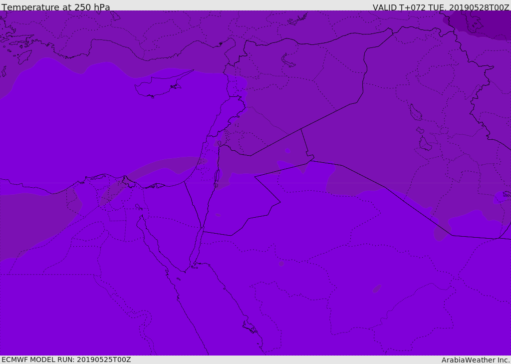Viewport: 511px width, 364px height.
Task: Click the 'Temperature at 250 hPa' title text
Action: pyautogui.click(x=56, y=7)
